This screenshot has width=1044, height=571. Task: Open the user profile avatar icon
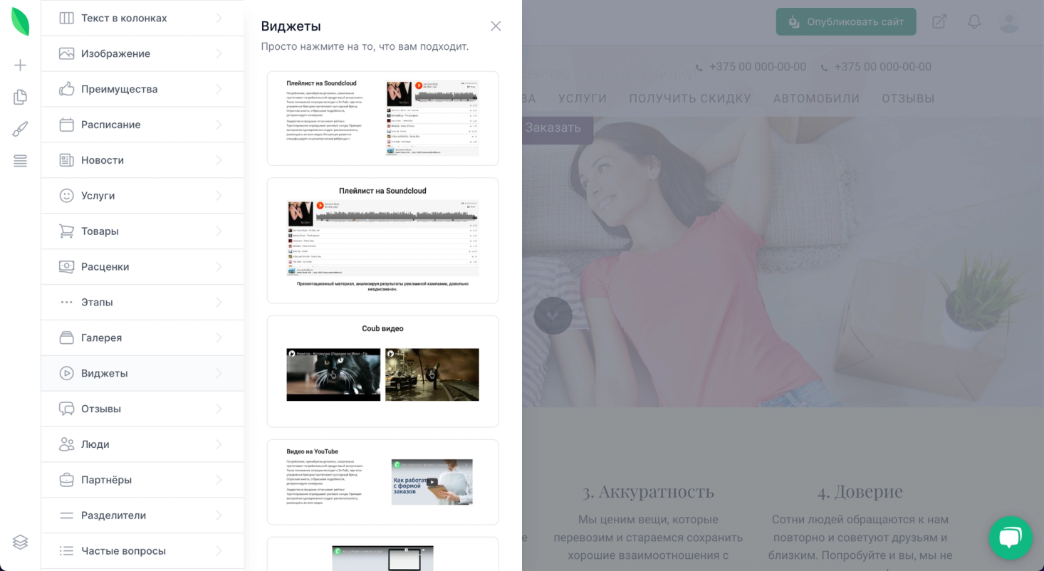(x=1009, y=22)
